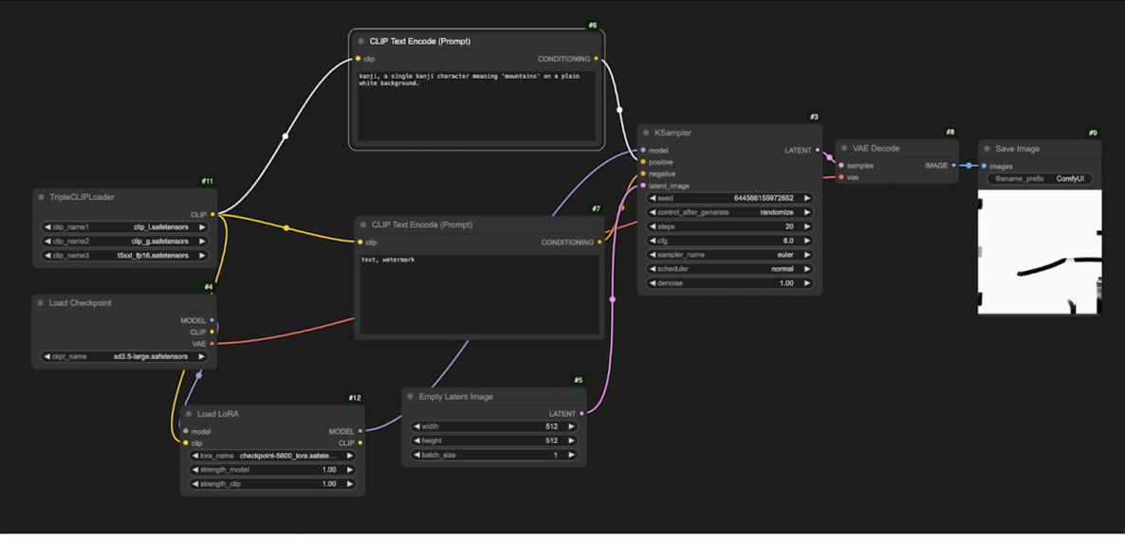The height and width of the screenshot is (538, 1125).
Task: Toggle collapse of the Save Image node
Action: pyautogui.click(x=987, y=149)
